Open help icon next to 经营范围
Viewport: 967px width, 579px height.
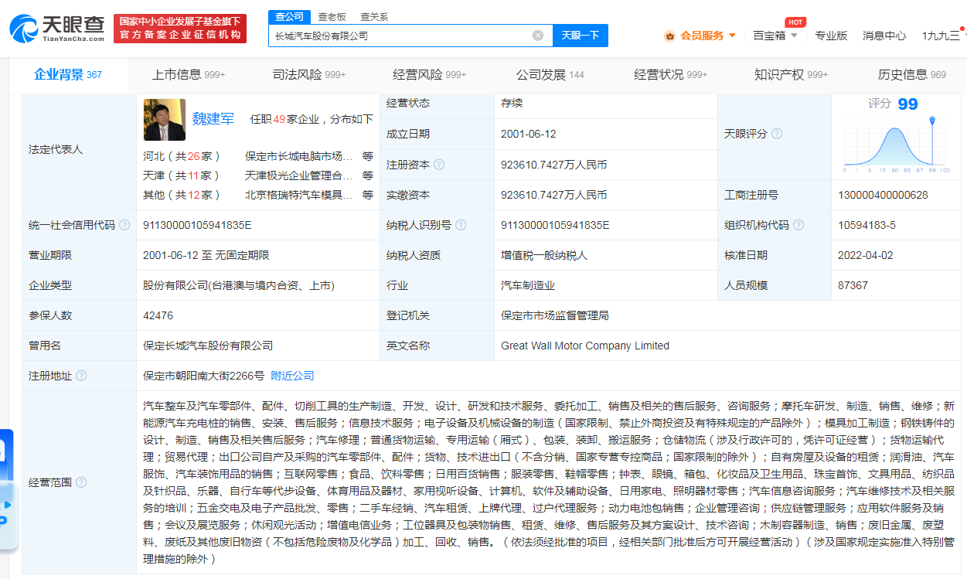coord(81,482)
